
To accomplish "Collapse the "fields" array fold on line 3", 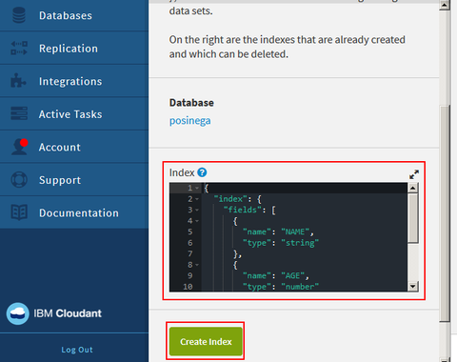I will pyautogui.click(x=197, y=210).
